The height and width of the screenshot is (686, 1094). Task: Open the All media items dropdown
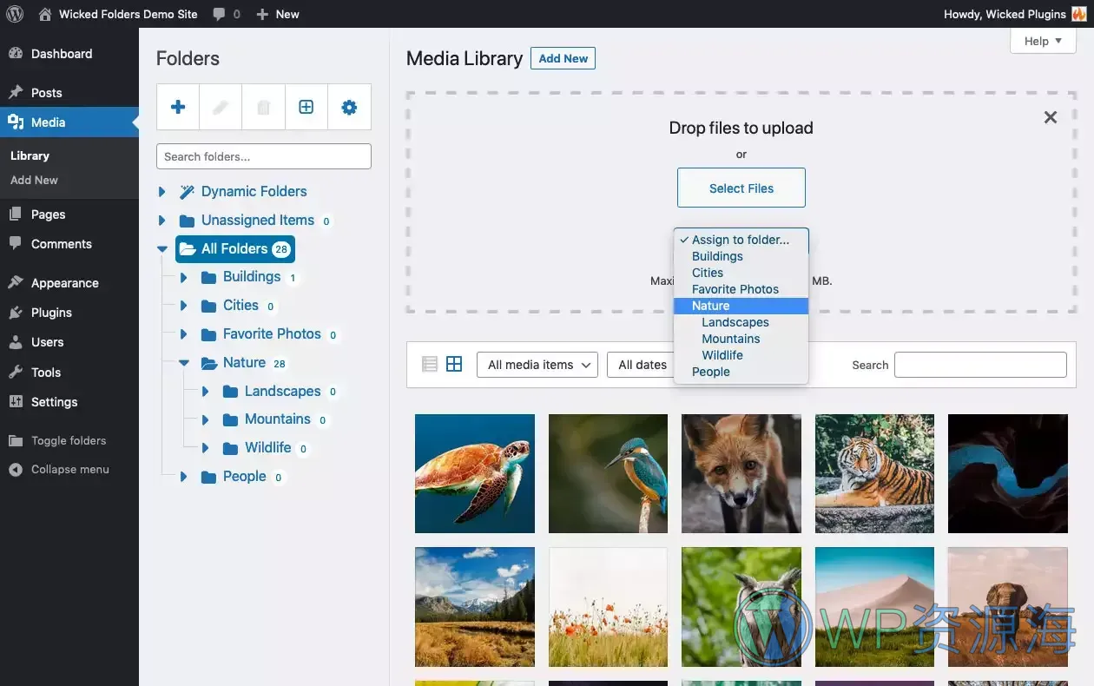pos(537,364)
